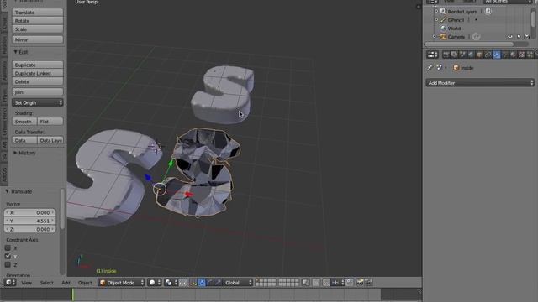Open viewport shading mode selector
The image size is (538, 302).
(155, 282)
